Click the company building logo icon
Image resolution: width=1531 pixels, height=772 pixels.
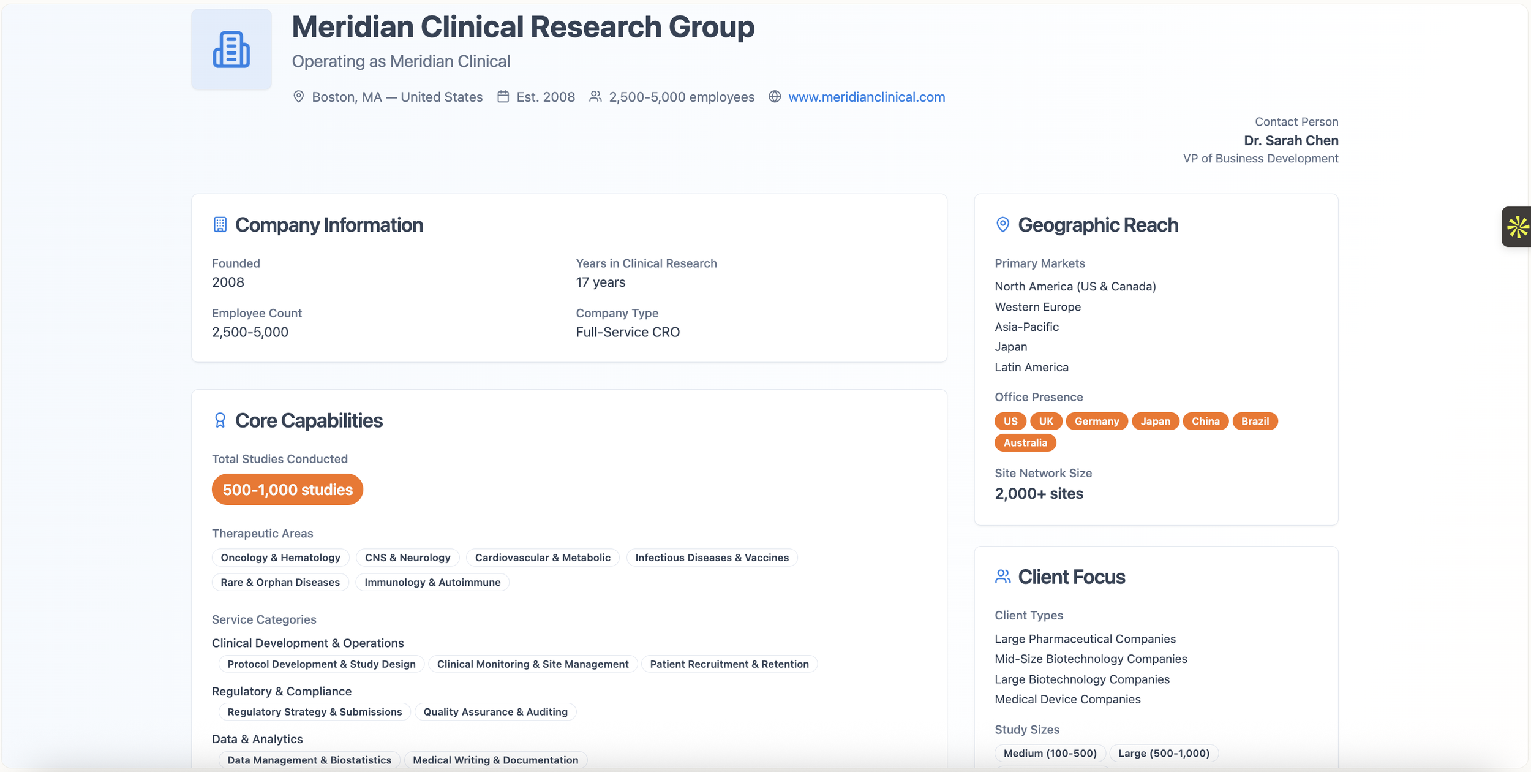[231, 49]
